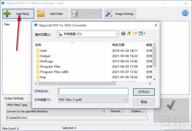Click the 2021-04-29 17:59 date cell
Viewport: 192px width, 131px height.
click(x=125, y=67)
